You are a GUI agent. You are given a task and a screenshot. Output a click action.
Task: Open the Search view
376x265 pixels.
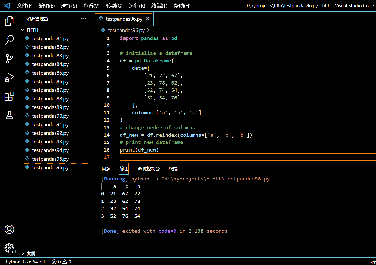coord(9,40)
